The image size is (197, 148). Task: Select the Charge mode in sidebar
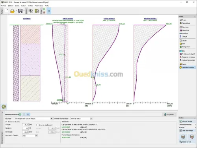(183, 36)
